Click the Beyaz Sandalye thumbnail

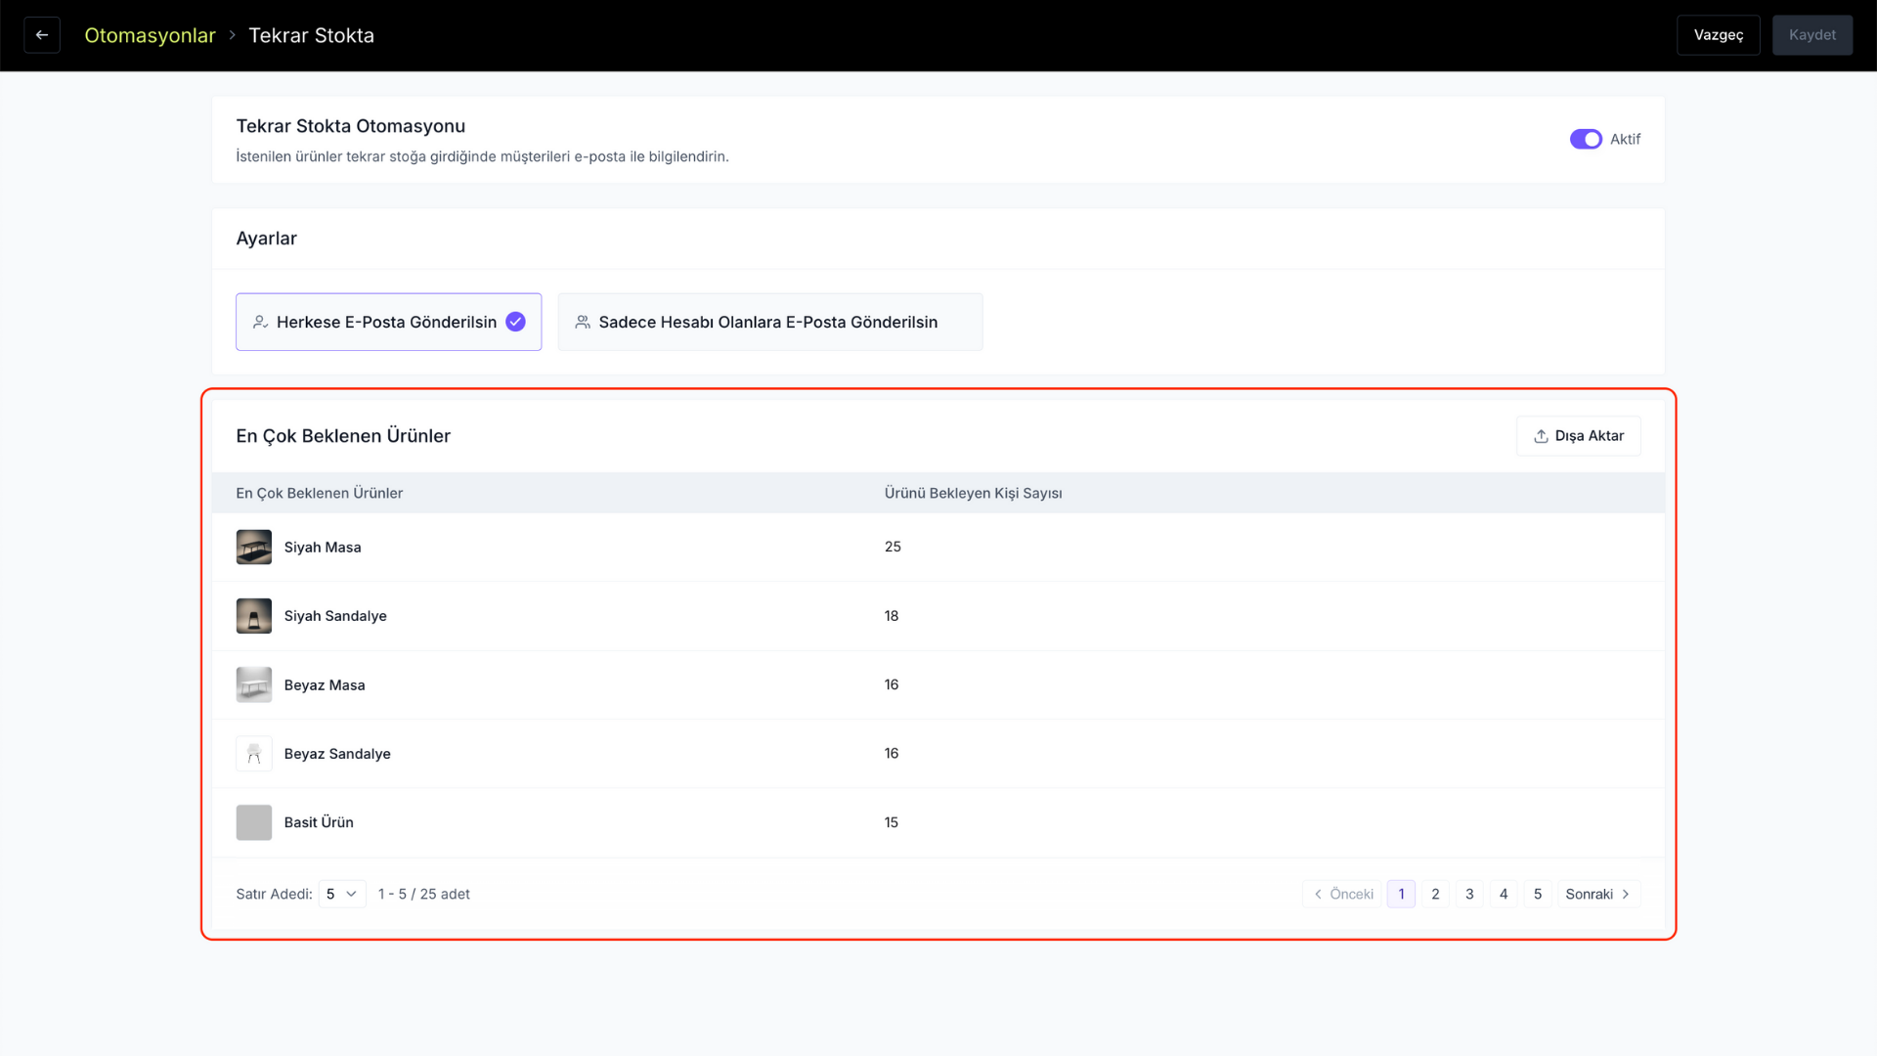(x=254, y=754)
